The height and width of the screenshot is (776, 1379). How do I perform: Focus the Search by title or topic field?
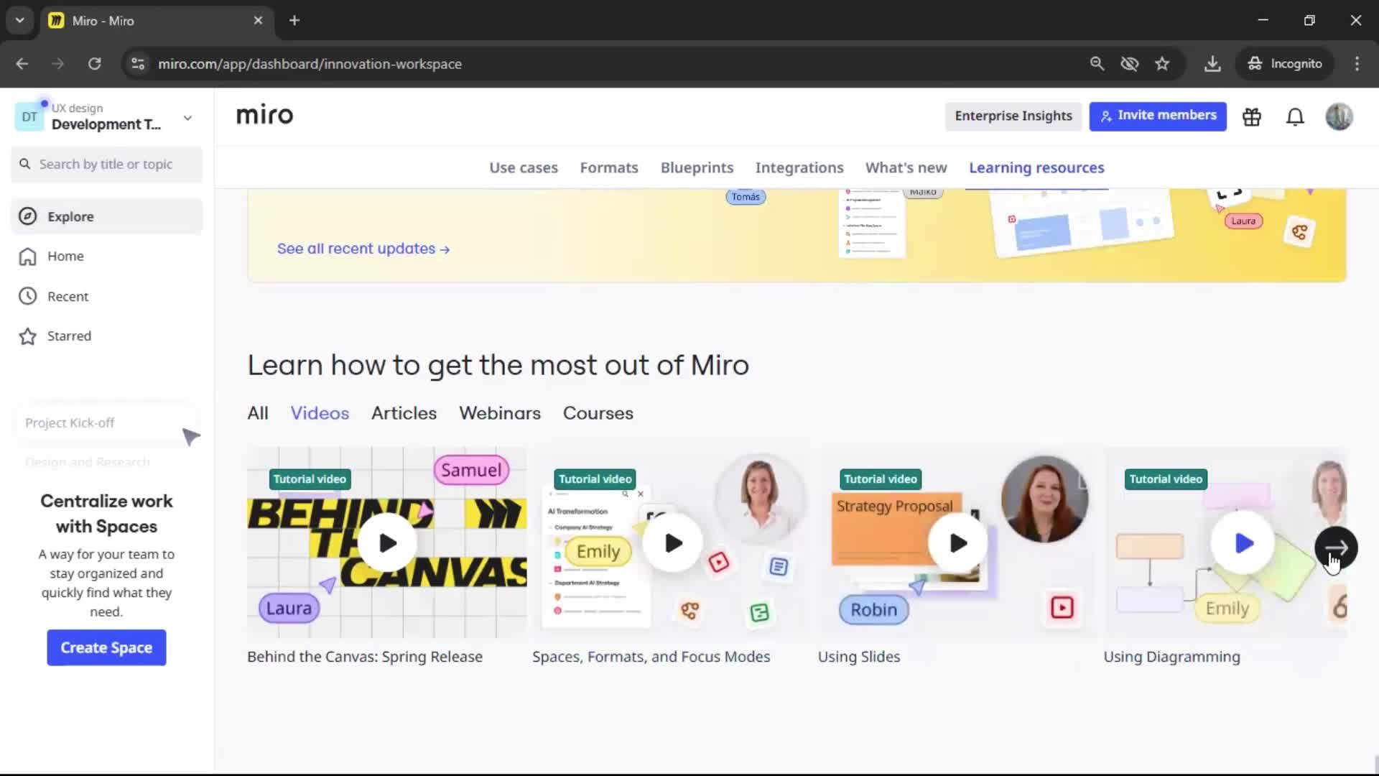(106, 165)
